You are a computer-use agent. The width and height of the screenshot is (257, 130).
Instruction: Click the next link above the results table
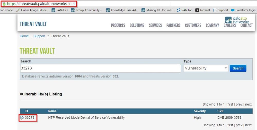[248, 105]
